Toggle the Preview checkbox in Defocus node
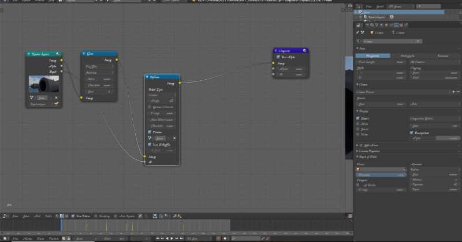This screenshot has width=462, height=242. [x=150, y=132]
